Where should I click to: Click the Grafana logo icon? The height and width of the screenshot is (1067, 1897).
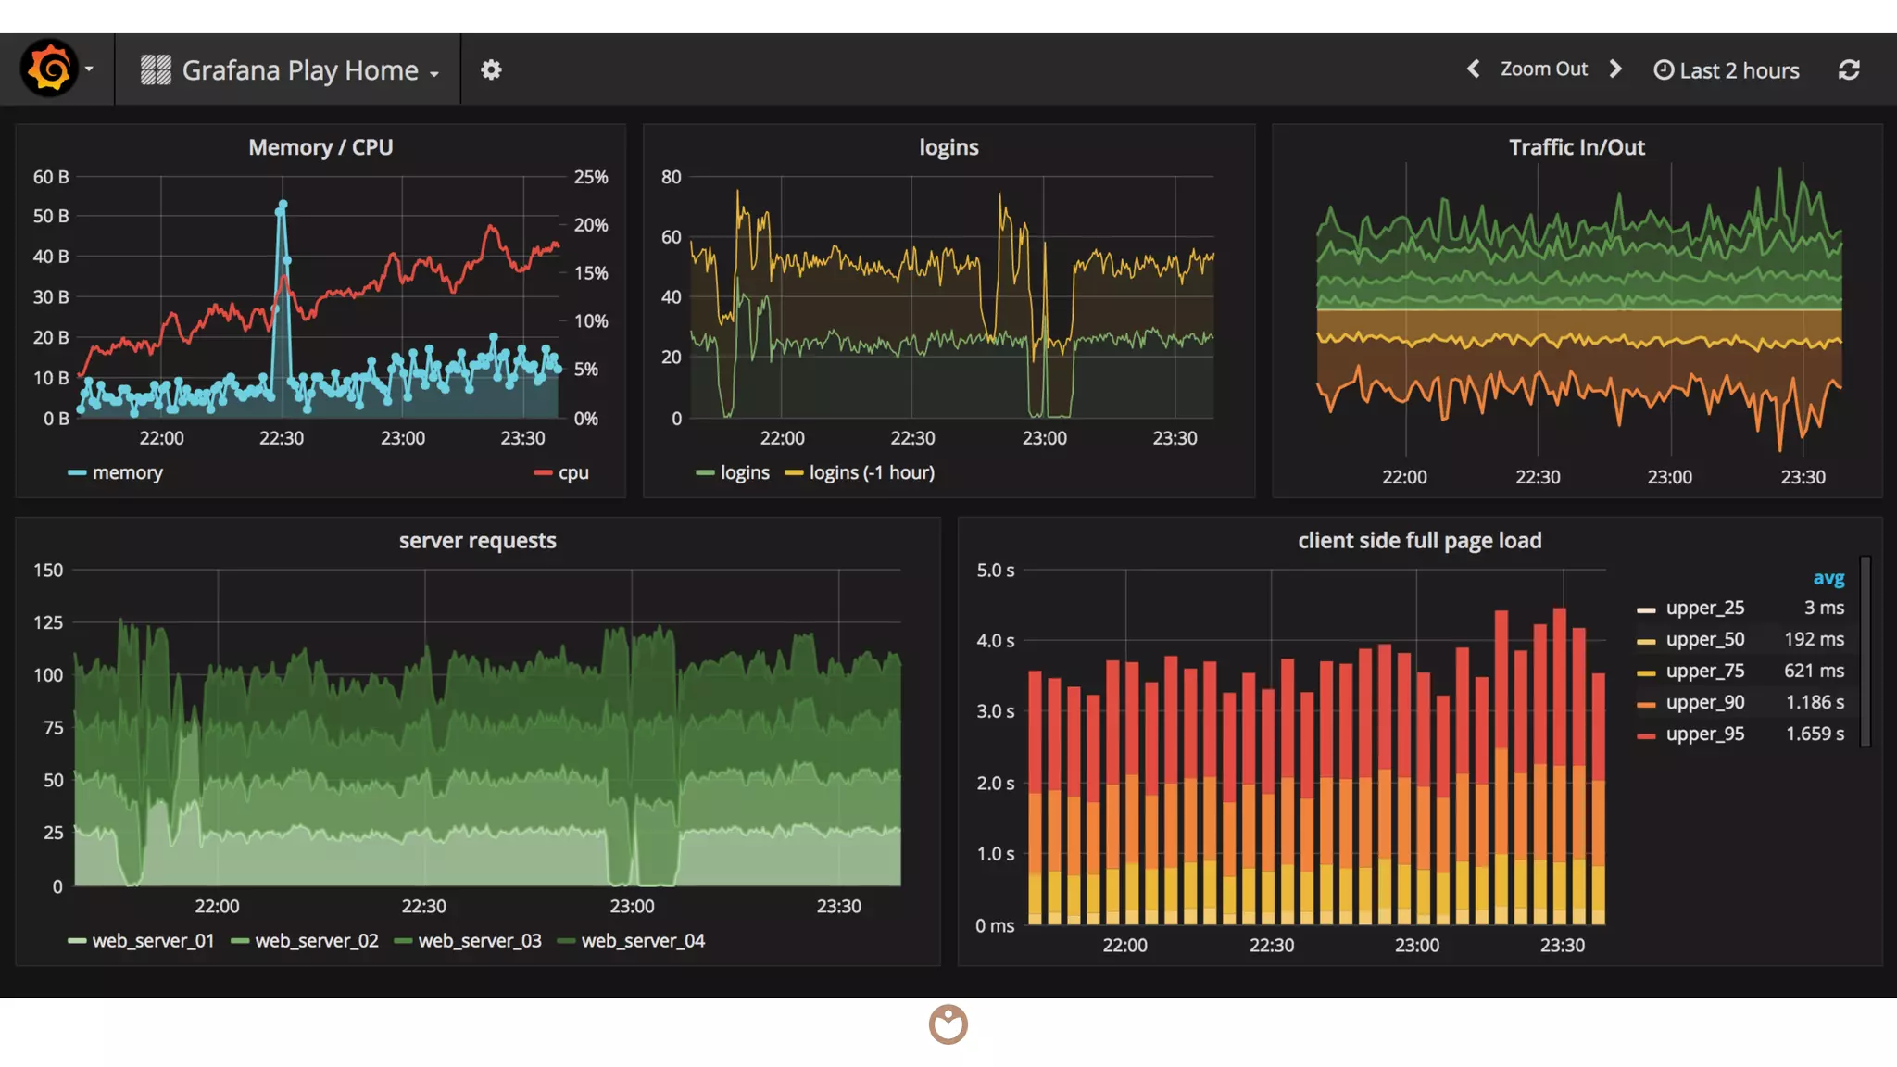pos(49,69)
